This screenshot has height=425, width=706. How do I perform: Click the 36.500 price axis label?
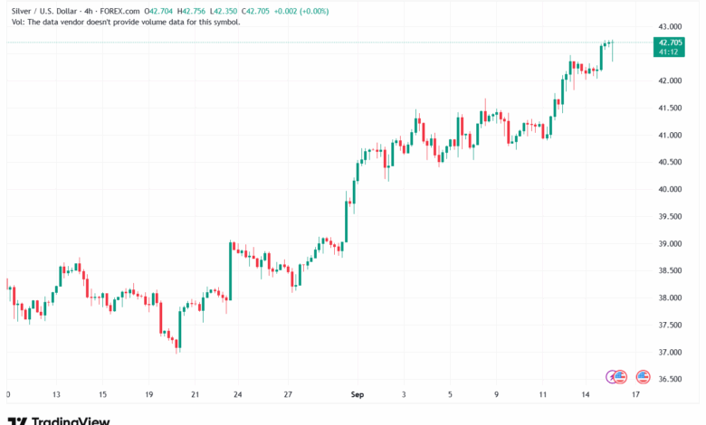tap(670, 379)
